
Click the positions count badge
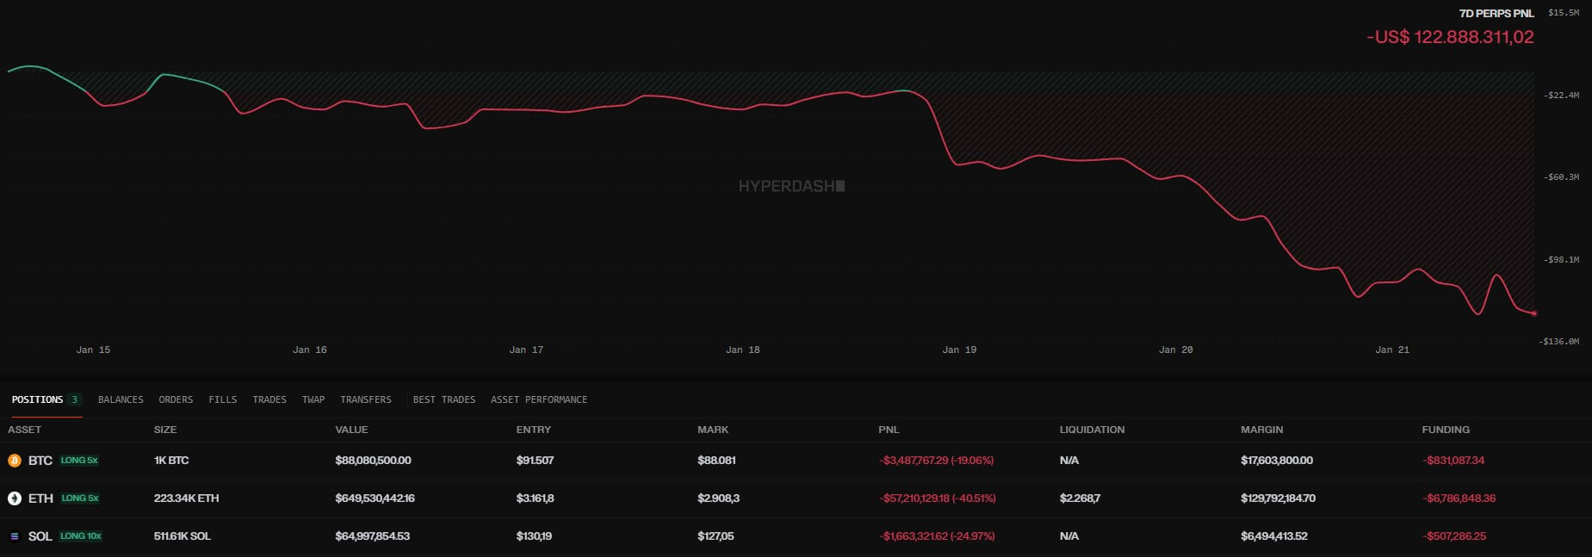[75, 399]
